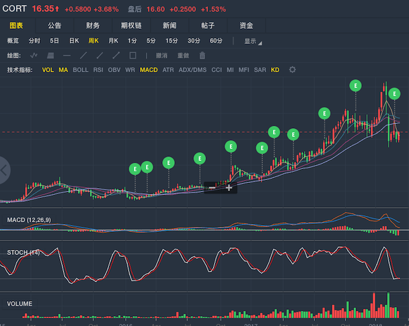Select the zigzag polyline drawing tool
Viewport: 409px width, 326px height.
click(33, 55)
